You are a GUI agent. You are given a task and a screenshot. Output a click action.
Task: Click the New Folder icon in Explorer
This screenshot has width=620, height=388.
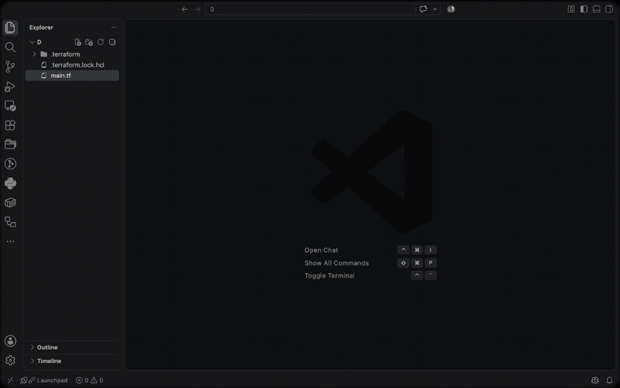pos(89,42)
